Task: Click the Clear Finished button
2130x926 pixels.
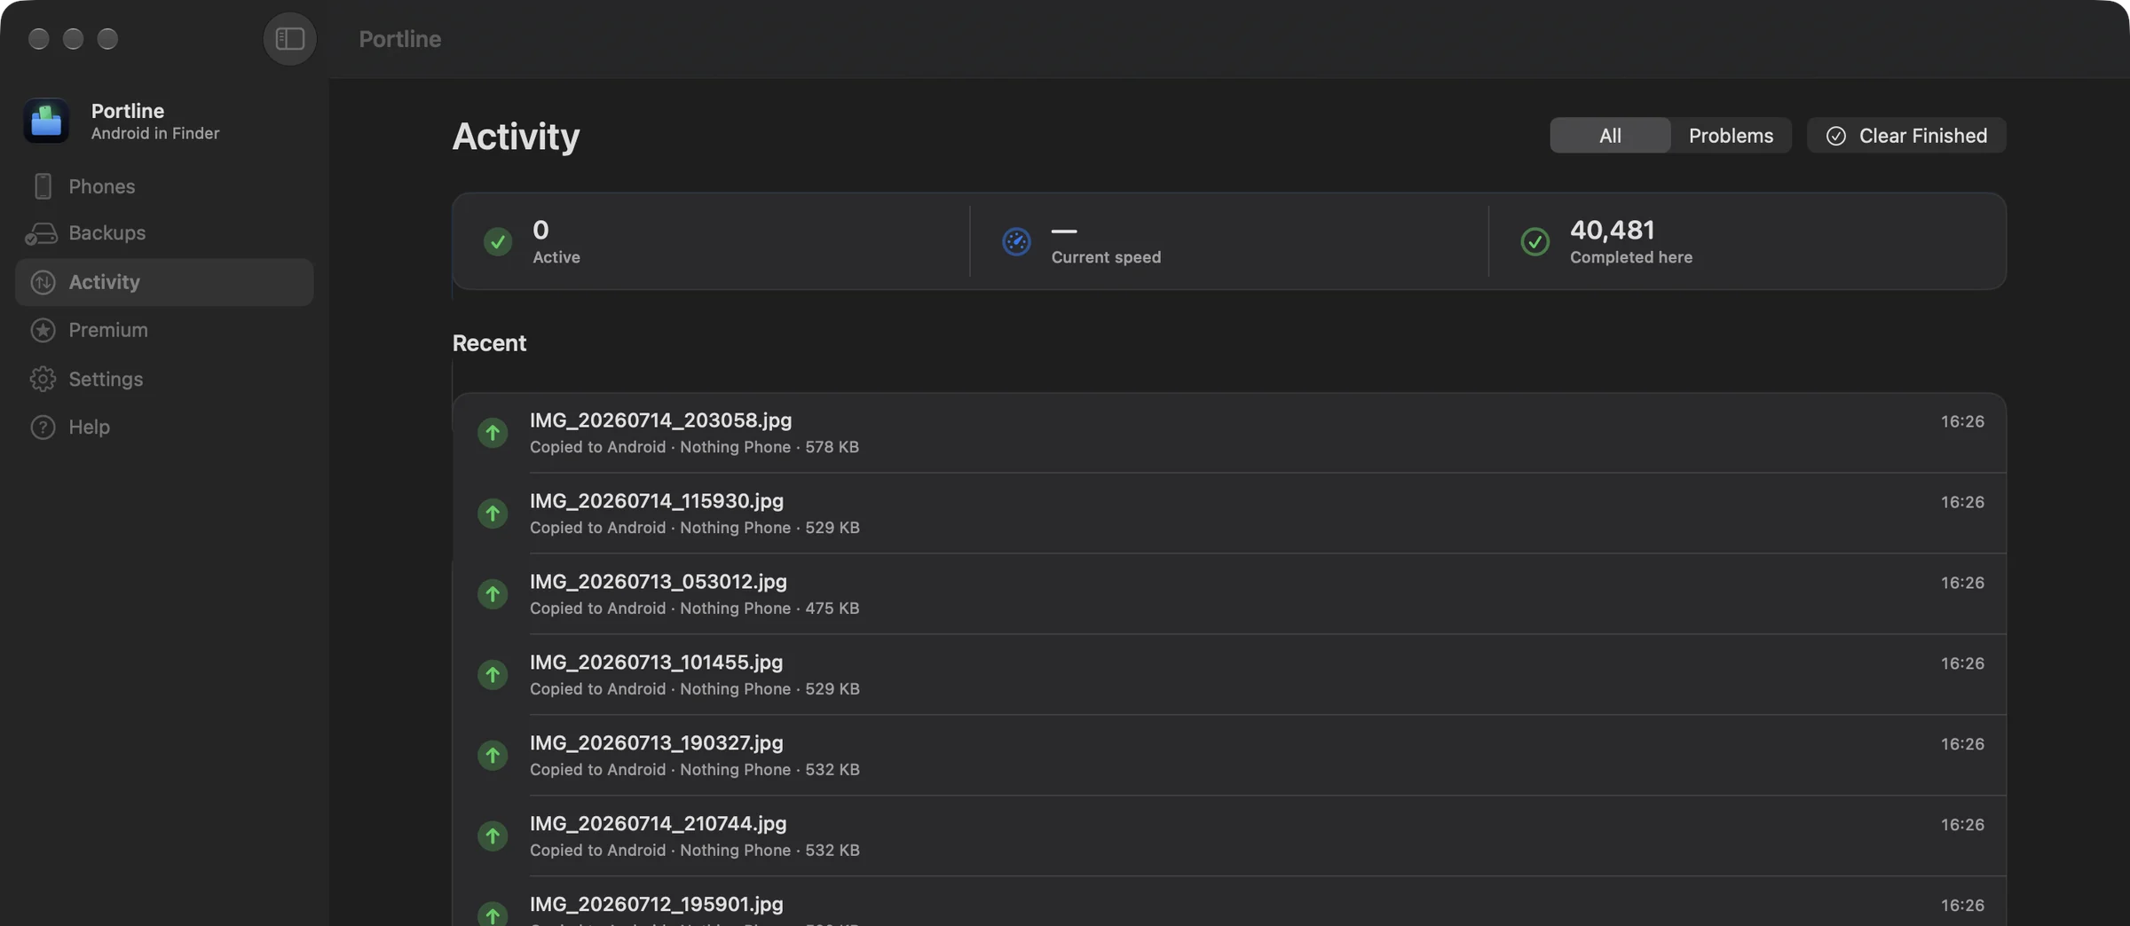Action: (x=1906, y=135)
